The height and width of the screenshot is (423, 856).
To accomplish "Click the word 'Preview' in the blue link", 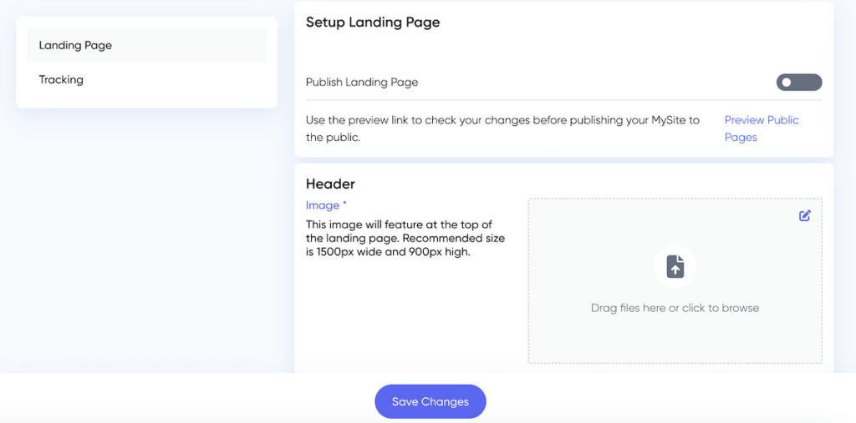I will point(744,120).
